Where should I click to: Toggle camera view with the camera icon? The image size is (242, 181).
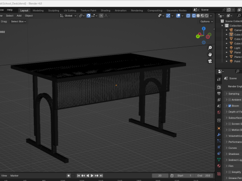(210, 61)
